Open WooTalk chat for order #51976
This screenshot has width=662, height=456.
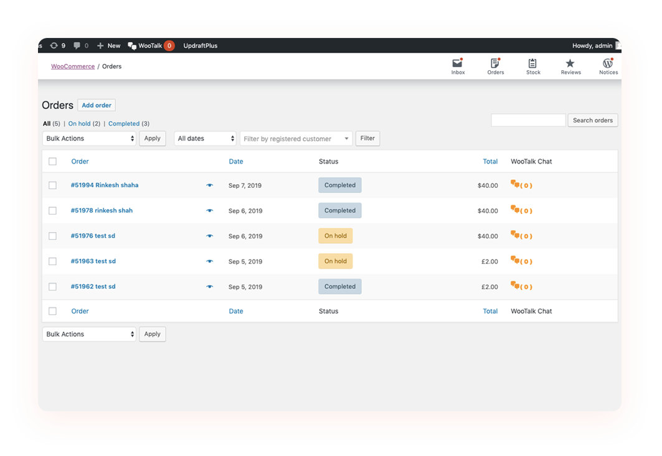tap(521, 235)
